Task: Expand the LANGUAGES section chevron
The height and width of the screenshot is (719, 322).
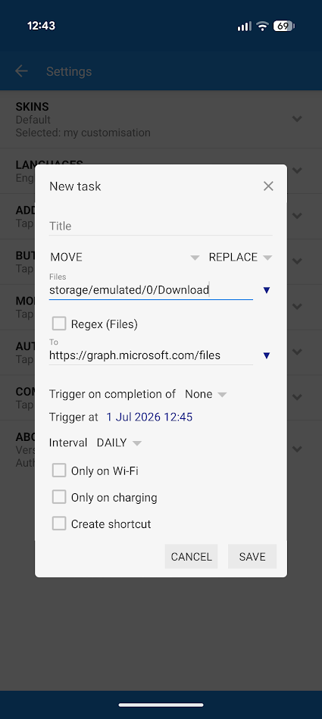Action: (x=297, y=170)
